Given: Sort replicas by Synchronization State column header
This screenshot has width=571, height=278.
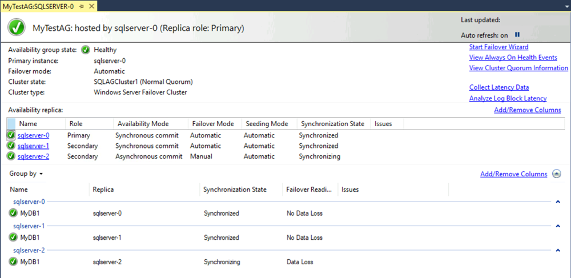Looking at the screenshot, I should pos(332,124).
